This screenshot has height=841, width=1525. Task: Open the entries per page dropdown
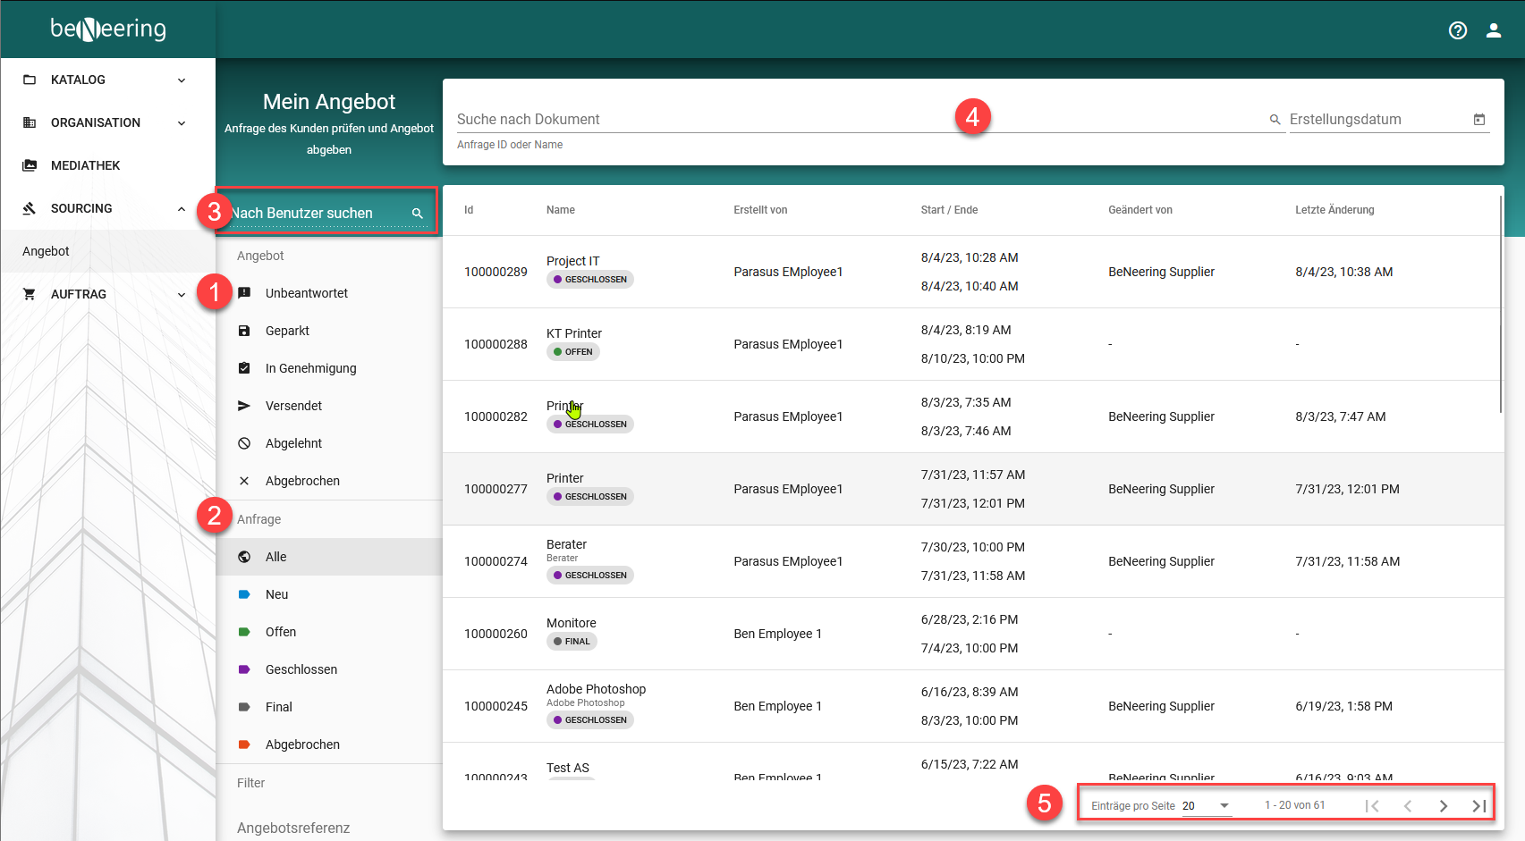(x=1206, y=806)
